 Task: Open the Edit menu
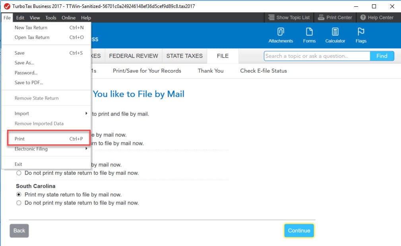pos(20,17)
